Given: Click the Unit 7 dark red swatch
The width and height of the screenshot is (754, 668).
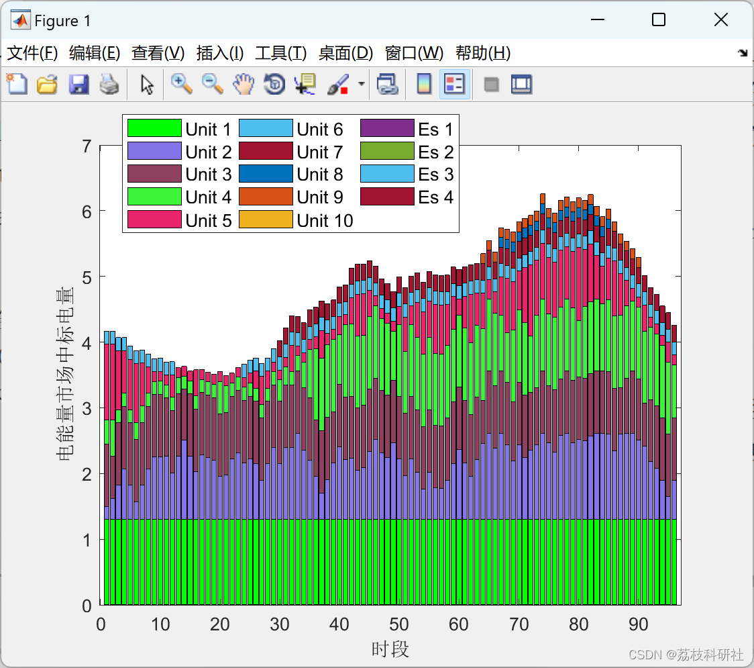Looking at the screenshot, I should (266, 151).
